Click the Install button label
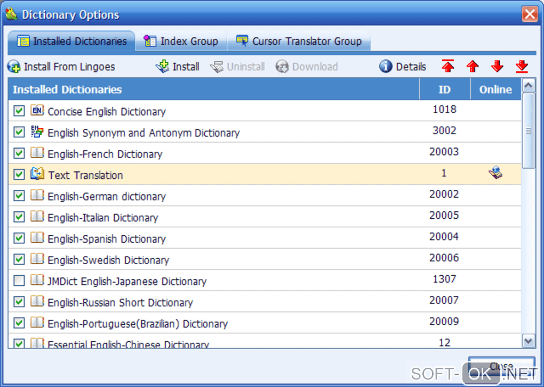The height and width of the screenshot is (387, 544). pyautogui.click(x=186, y=67)
